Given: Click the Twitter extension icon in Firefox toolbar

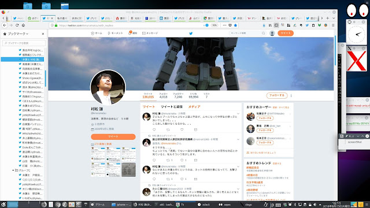Looking at the screenshot, I should tap(307, 25).
